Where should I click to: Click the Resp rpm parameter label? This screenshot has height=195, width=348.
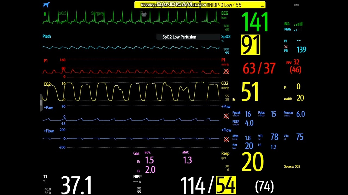click(225, 155)
